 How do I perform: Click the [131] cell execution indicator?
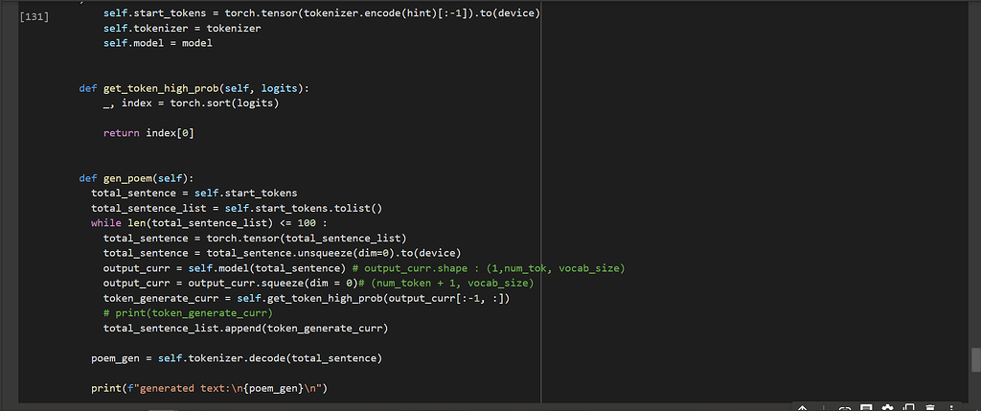[x=34, y=16]
